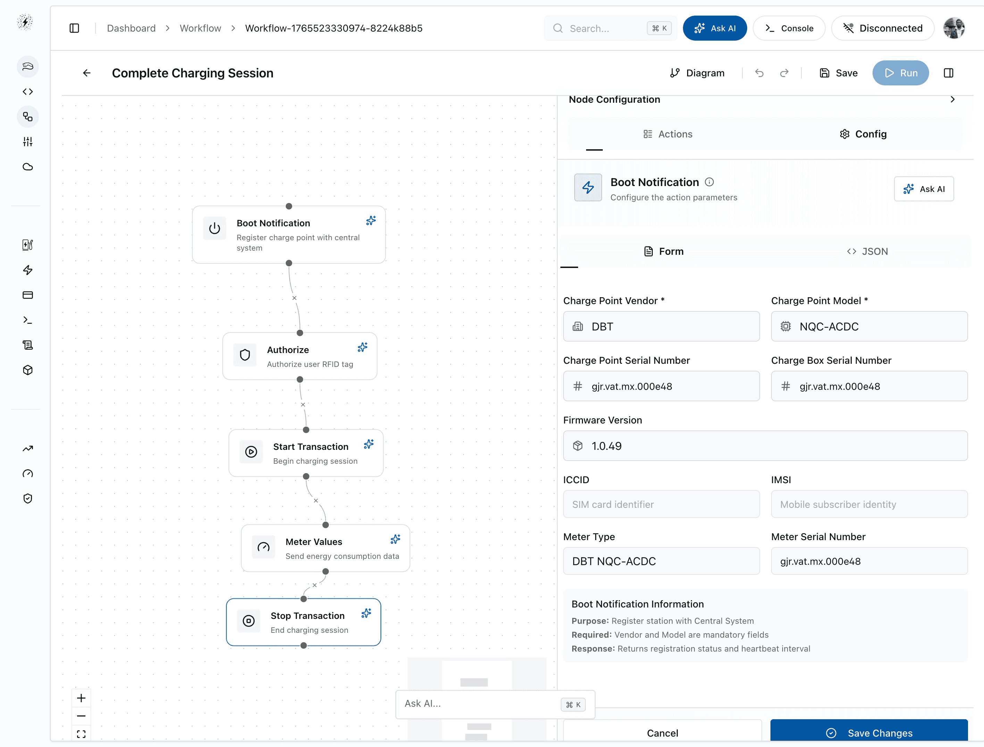
Task: Click inside the ICCID SIM card identifier field
Action: [661, 504]
